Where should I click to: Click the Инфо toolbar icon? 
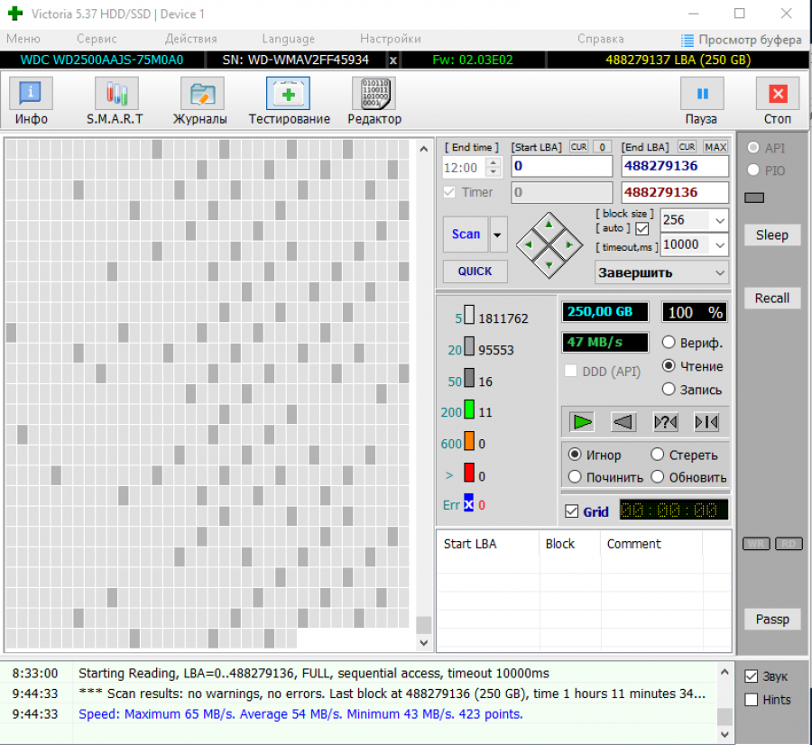point(31,94)
